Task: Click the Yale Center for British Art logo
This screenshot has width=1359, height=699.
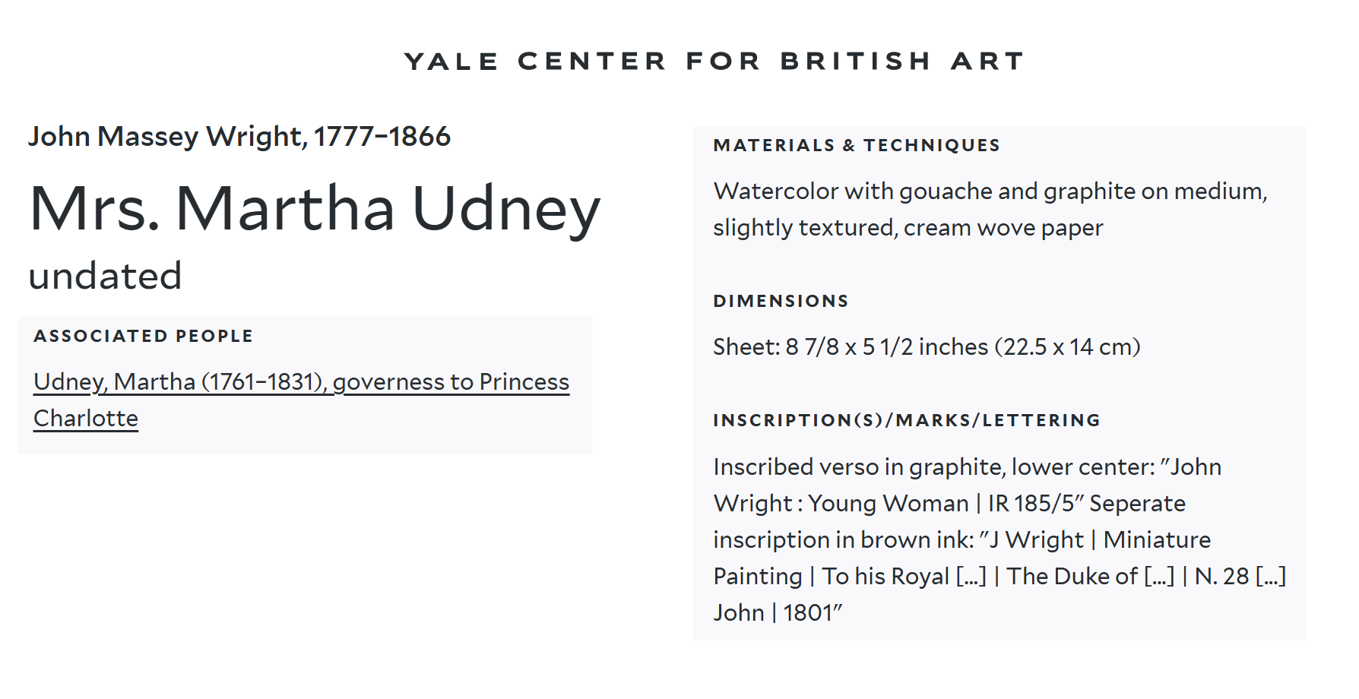Action: point(714,61)
